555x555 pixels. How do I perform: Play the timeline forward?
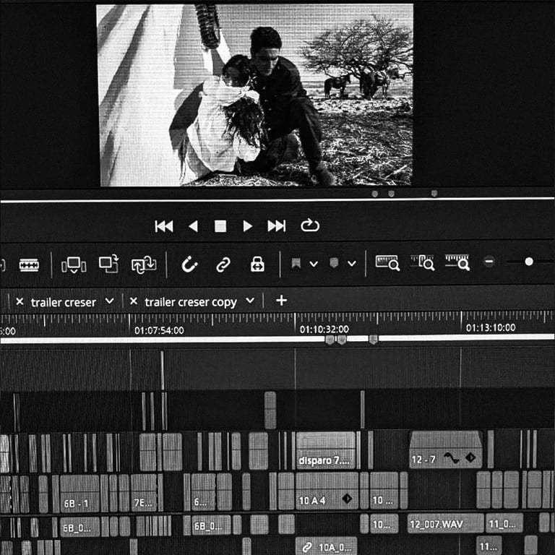(x=248, y=226)
